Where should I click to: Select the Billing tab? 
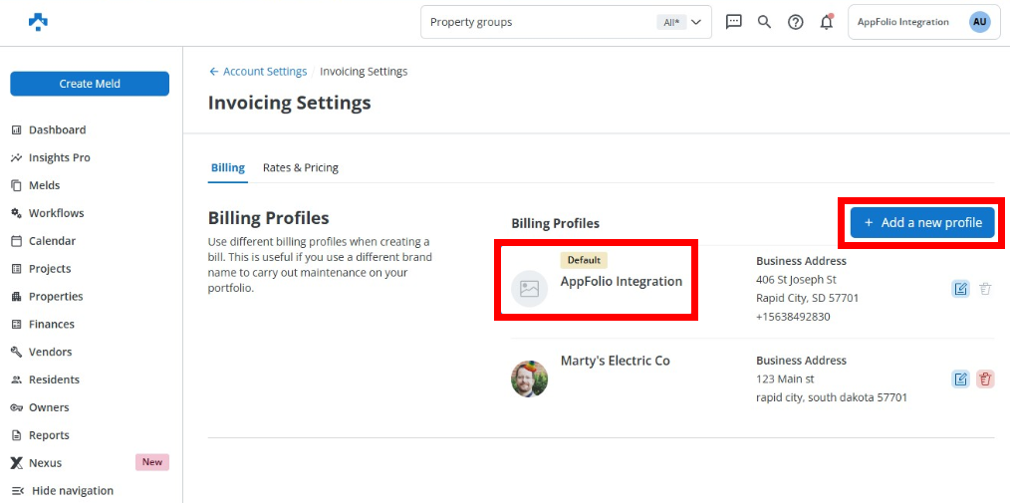tap(227, 167)
